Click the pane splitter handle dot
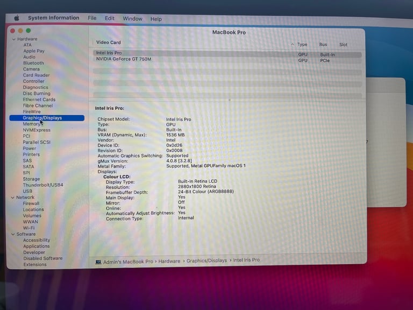Image resolution: width=413 pixels, height=310 pixels. coord(230,100)
